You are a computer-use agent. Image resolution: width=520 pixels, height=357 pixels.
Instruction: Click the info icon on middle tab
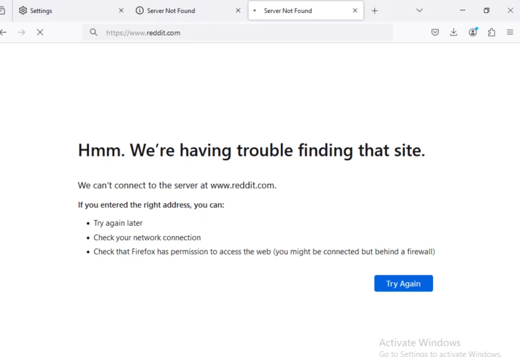click(140, 10)
